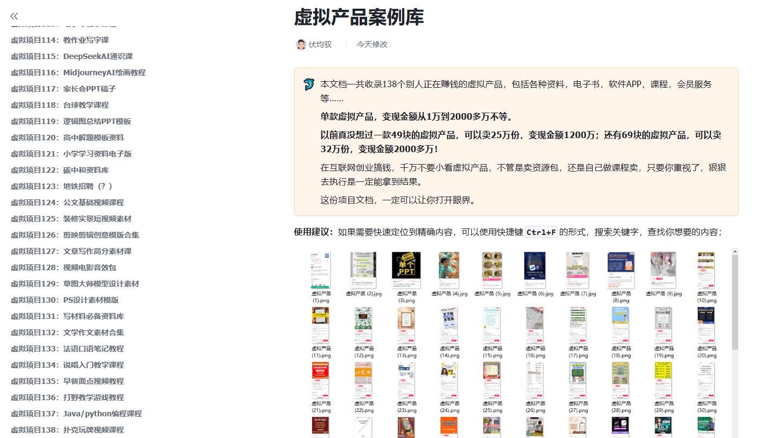Click the document title 虚拟产品案例库

(x=359, y=17)
